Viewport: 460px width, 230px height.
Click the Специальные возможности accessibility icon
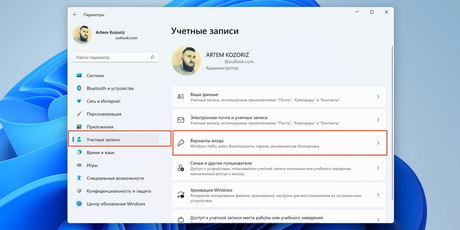tap(79, 178)
